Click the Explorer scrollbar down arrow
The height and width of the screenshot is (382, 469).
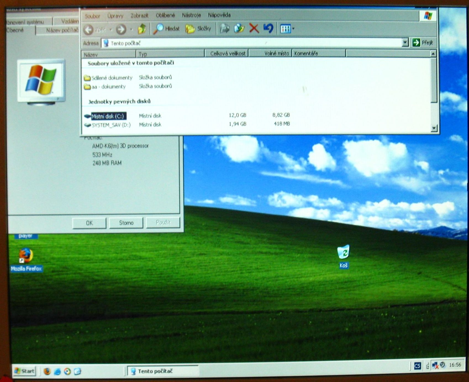point(434,128)
